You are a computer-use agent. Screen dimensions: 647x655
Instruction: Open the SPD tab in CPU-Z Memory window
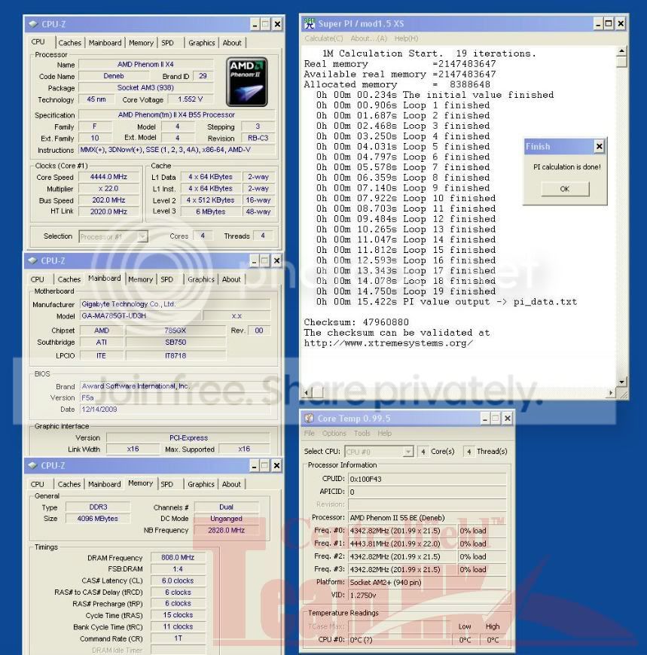167,484
